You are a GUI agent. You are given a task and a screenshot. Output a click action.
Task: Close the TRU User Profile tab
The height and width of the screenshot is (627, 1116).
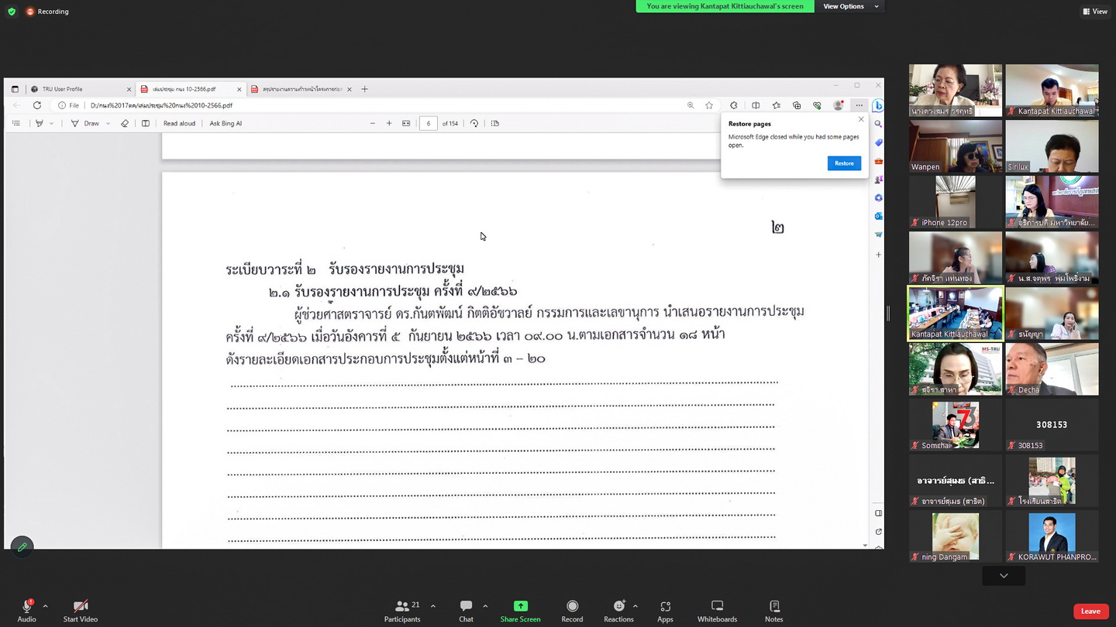(129, 89)
